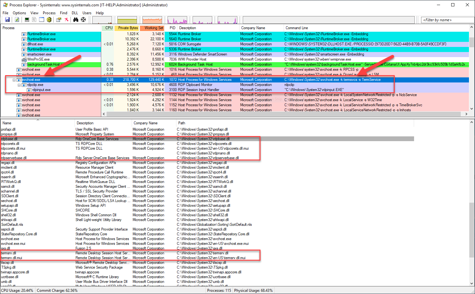Click the Properties toolbar icon
Viewport: 475px width, 294px height.
[58, 20]
